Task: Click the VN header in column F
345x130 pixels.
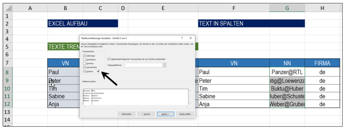Action: click(x=234, y=63)
